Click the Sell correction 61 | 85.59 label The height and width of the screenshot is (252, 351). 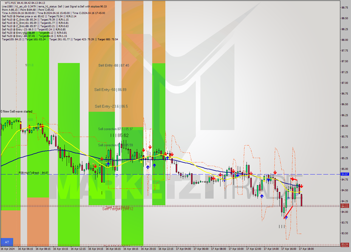[115, 145]
